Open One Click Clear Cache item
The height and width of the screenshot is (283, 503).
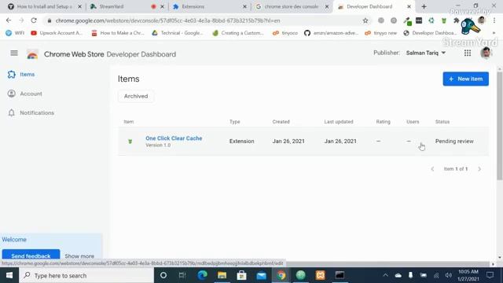tap(174, 138)
